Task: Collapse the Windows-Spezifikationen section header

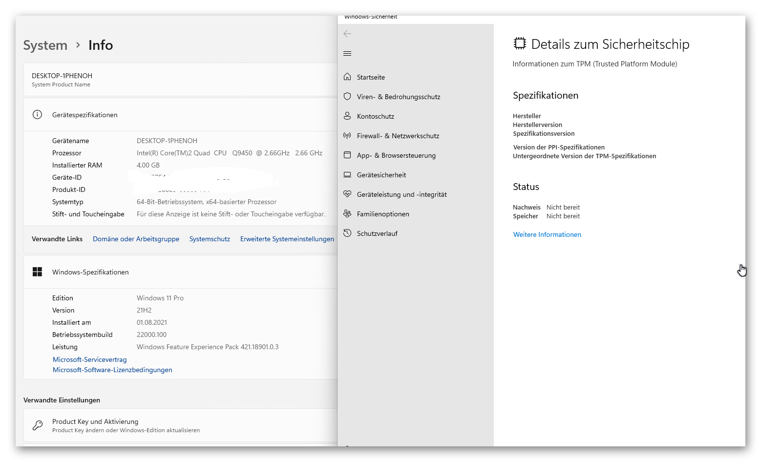Action: point(181,272)
